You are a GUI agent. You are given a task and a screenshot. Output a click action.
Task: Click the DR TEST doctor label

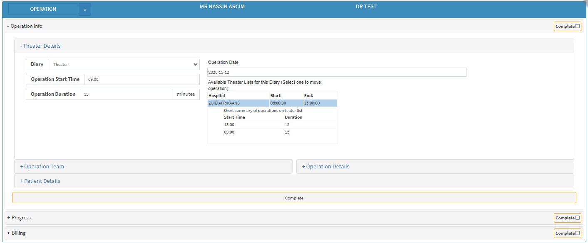click(x=366, y=7)
